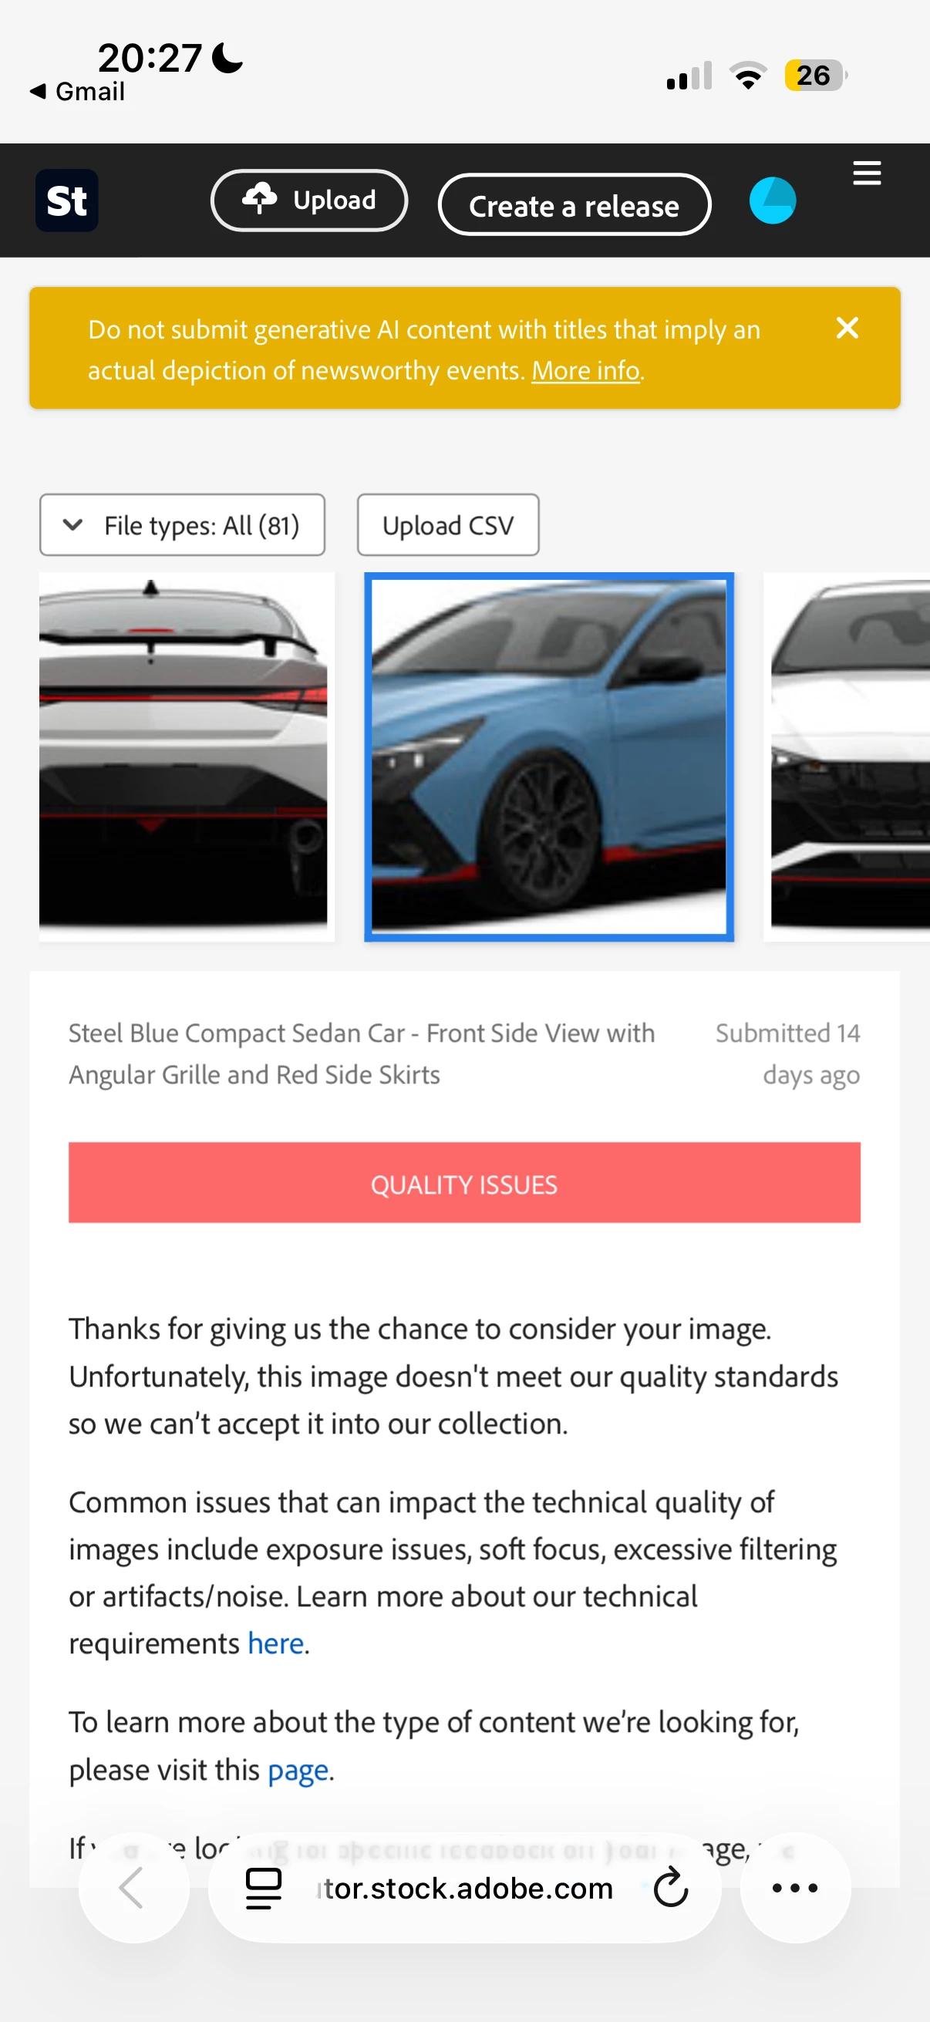
Task: Open browser more options ellipsis
Action: click(x=795, y=1888)
